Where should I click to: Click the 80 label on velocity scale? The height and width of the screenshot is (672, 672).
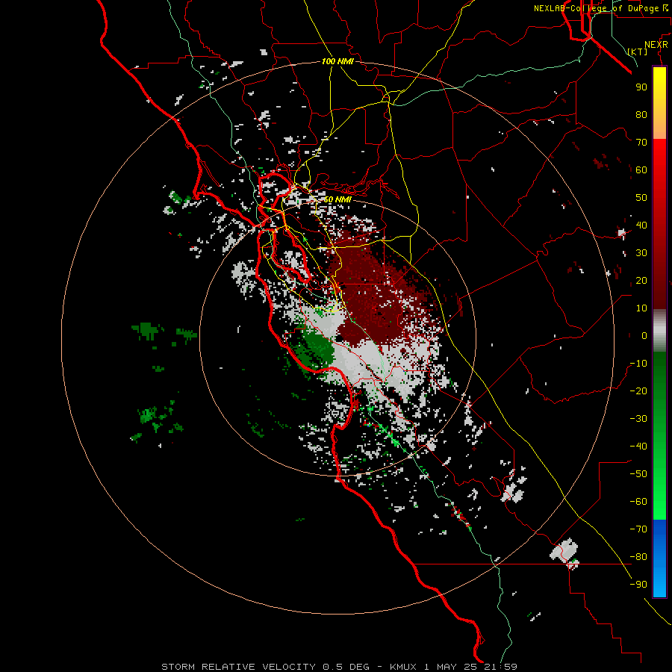pos(641,114)
